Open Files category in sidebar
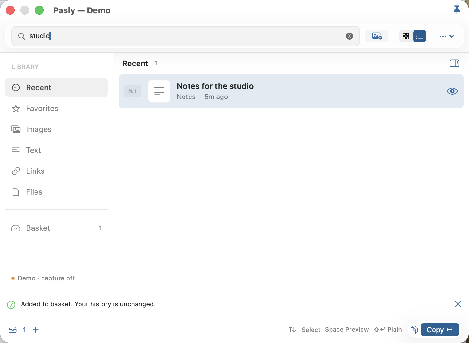The height and width of the screenshot is (343, 469). [x=56, y=192]
